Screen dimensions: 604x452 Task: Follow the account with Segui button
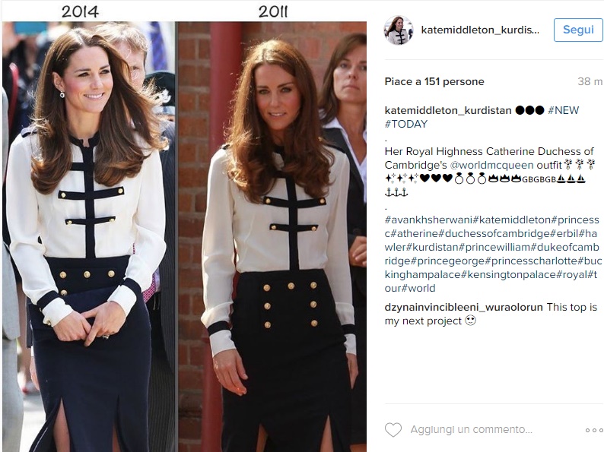click(578, 30)
